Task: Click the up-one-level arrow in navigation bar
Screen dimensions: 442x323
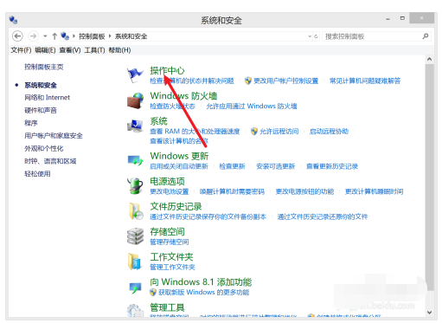Action: (x=54, y=36)
